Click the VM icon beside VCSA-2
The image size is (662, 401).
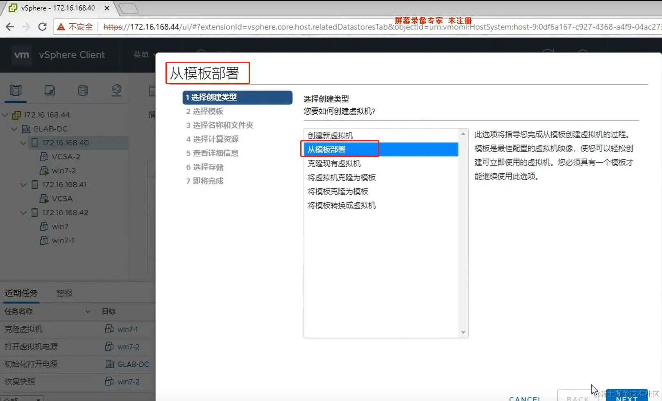click(44, 157)
